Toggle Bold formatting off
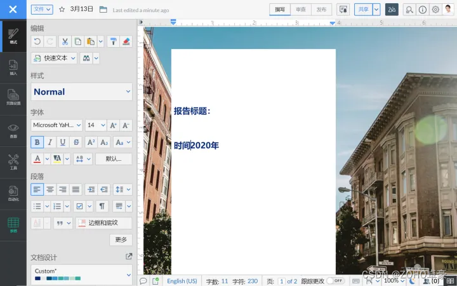This screenshot has height=286, width=457. click(x=37, y=142)
